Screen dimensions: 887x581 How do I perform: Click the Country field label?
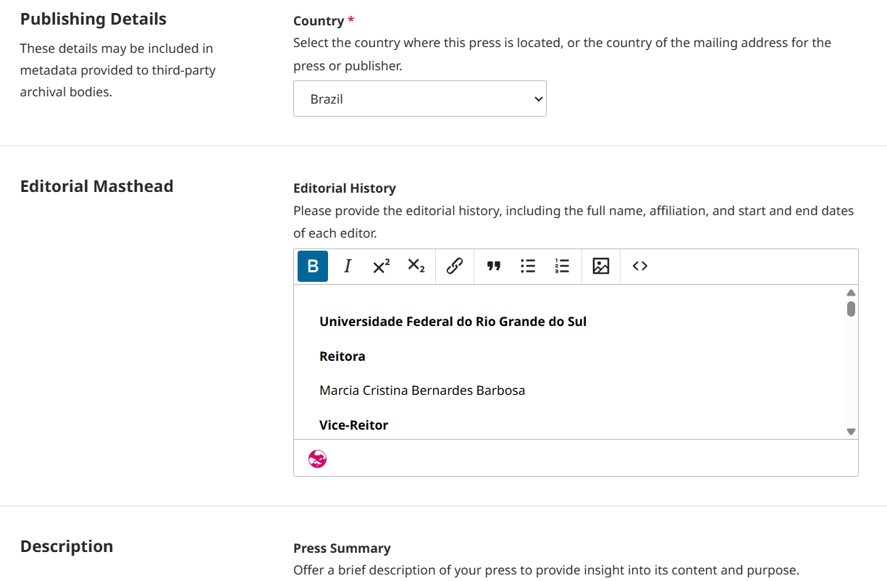(319, 21)
